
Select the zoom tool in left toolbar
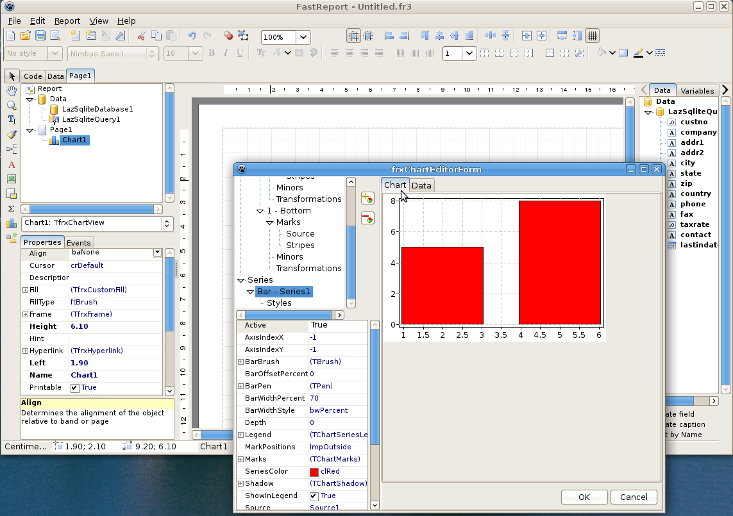12,105
